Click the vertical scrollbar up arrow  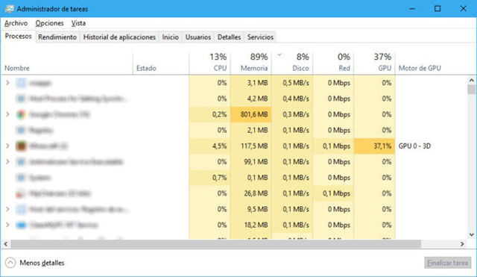[x=472, y=80]
